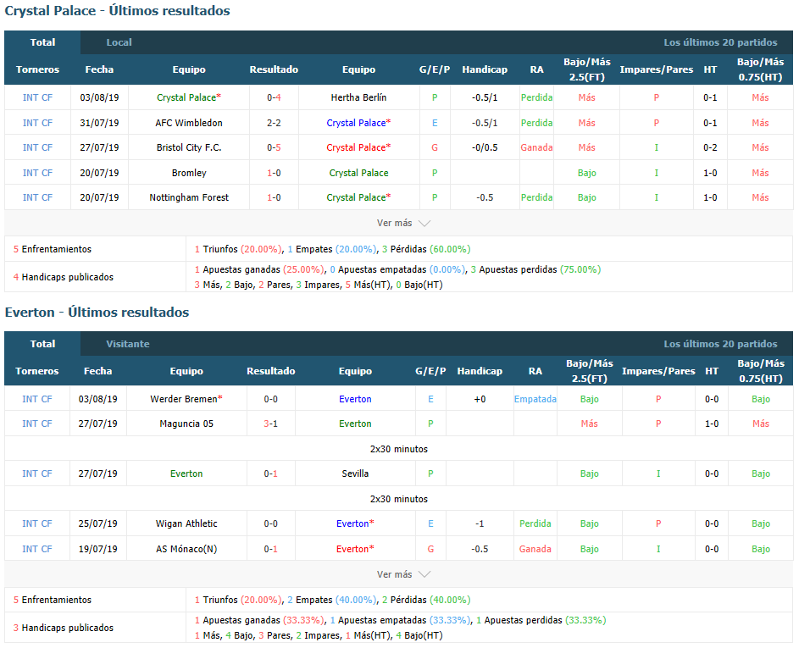
Task: Open the Wigan Athletic team link
Action: click(x=186, y=523)
